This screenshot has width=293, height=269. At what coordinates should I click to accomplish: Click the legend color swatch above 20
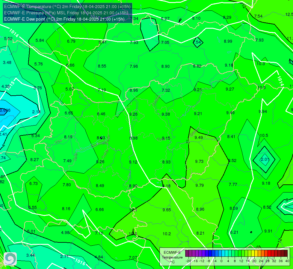tap(253, 253)
